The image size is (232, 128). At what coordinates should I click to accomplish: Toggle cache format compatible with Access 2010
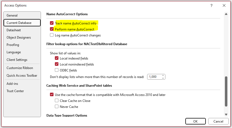point(52,95)
